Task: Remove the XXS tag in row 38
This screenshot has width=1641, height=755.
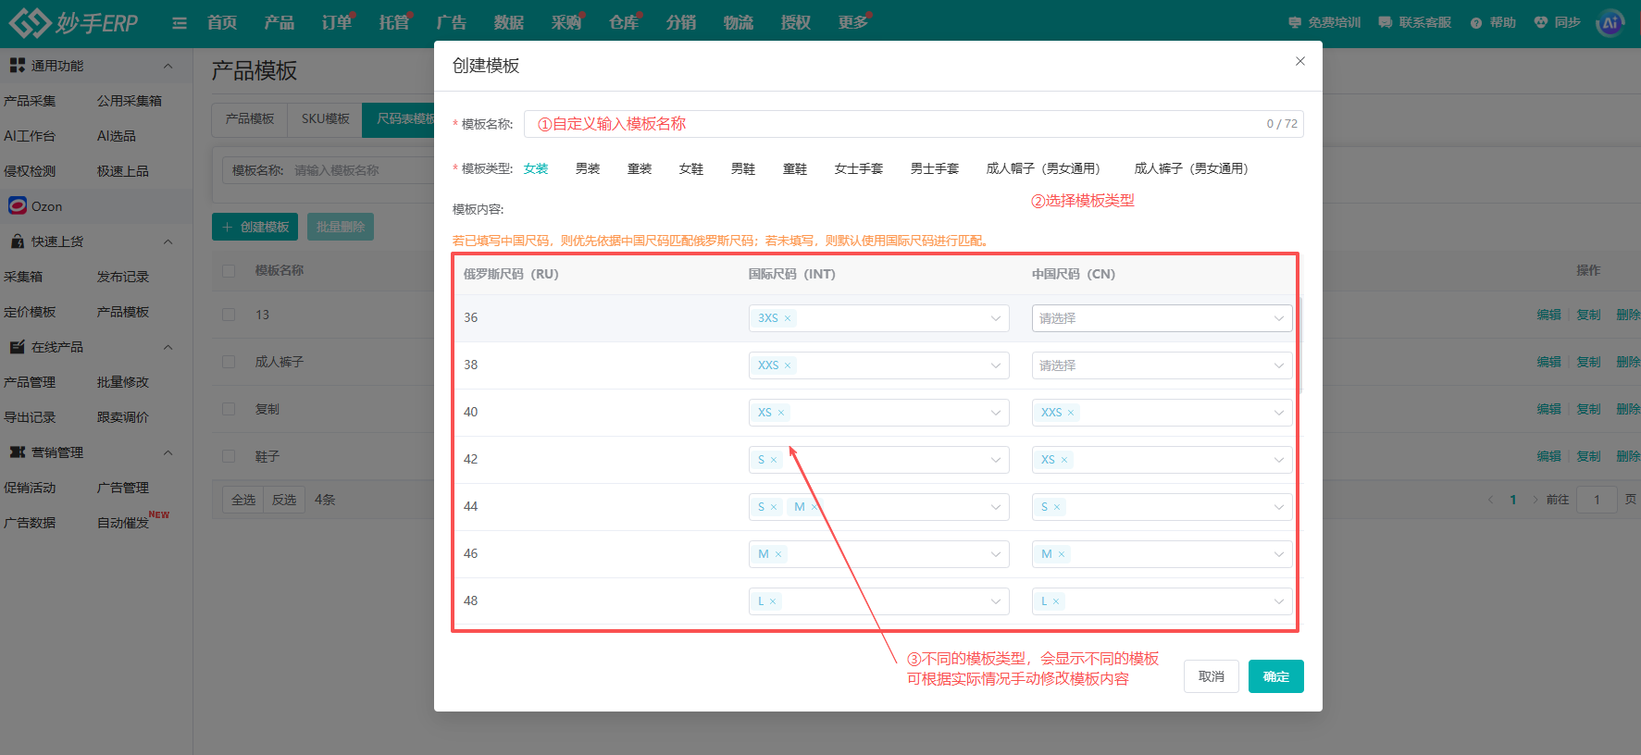Action: [x=788, y=365]
